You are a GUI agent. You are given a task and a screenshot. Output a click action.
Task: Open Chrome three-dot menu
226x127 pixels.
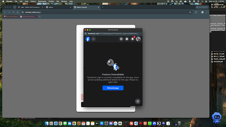[207, 12]
